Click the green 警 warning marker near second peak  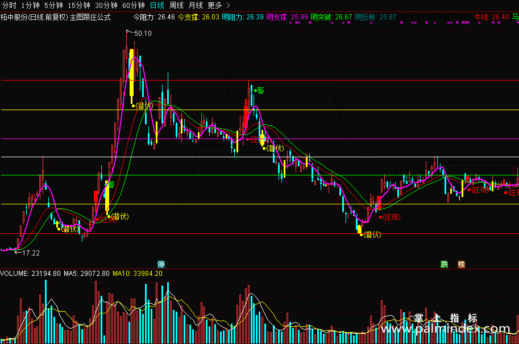click(260, 90)
